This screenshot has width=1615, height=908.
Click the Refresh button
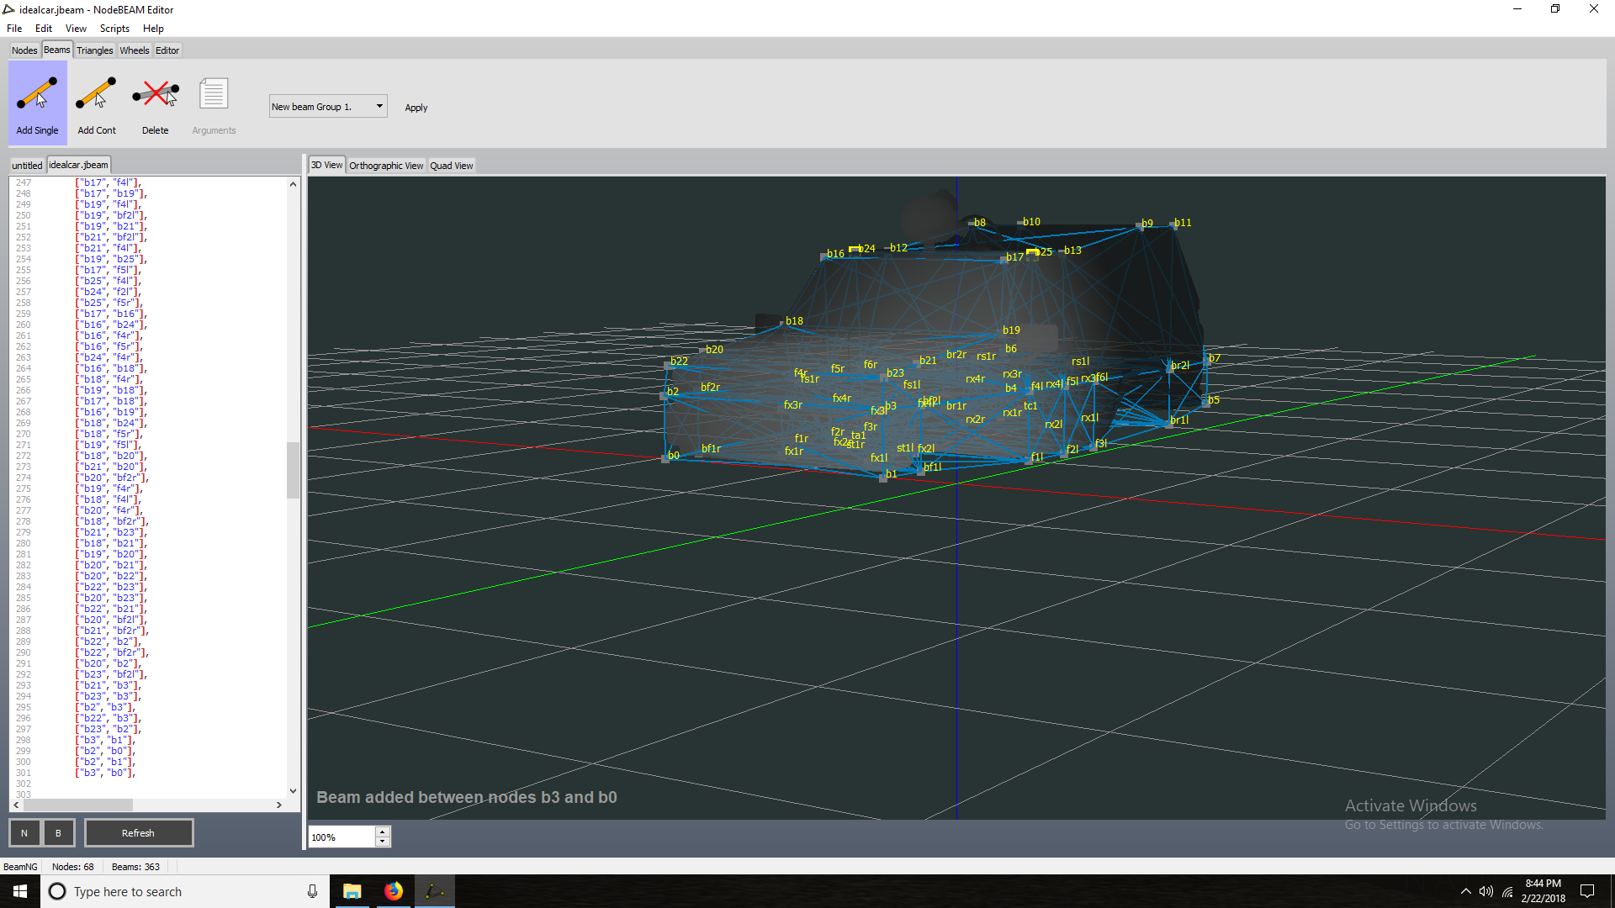[139, 833]
